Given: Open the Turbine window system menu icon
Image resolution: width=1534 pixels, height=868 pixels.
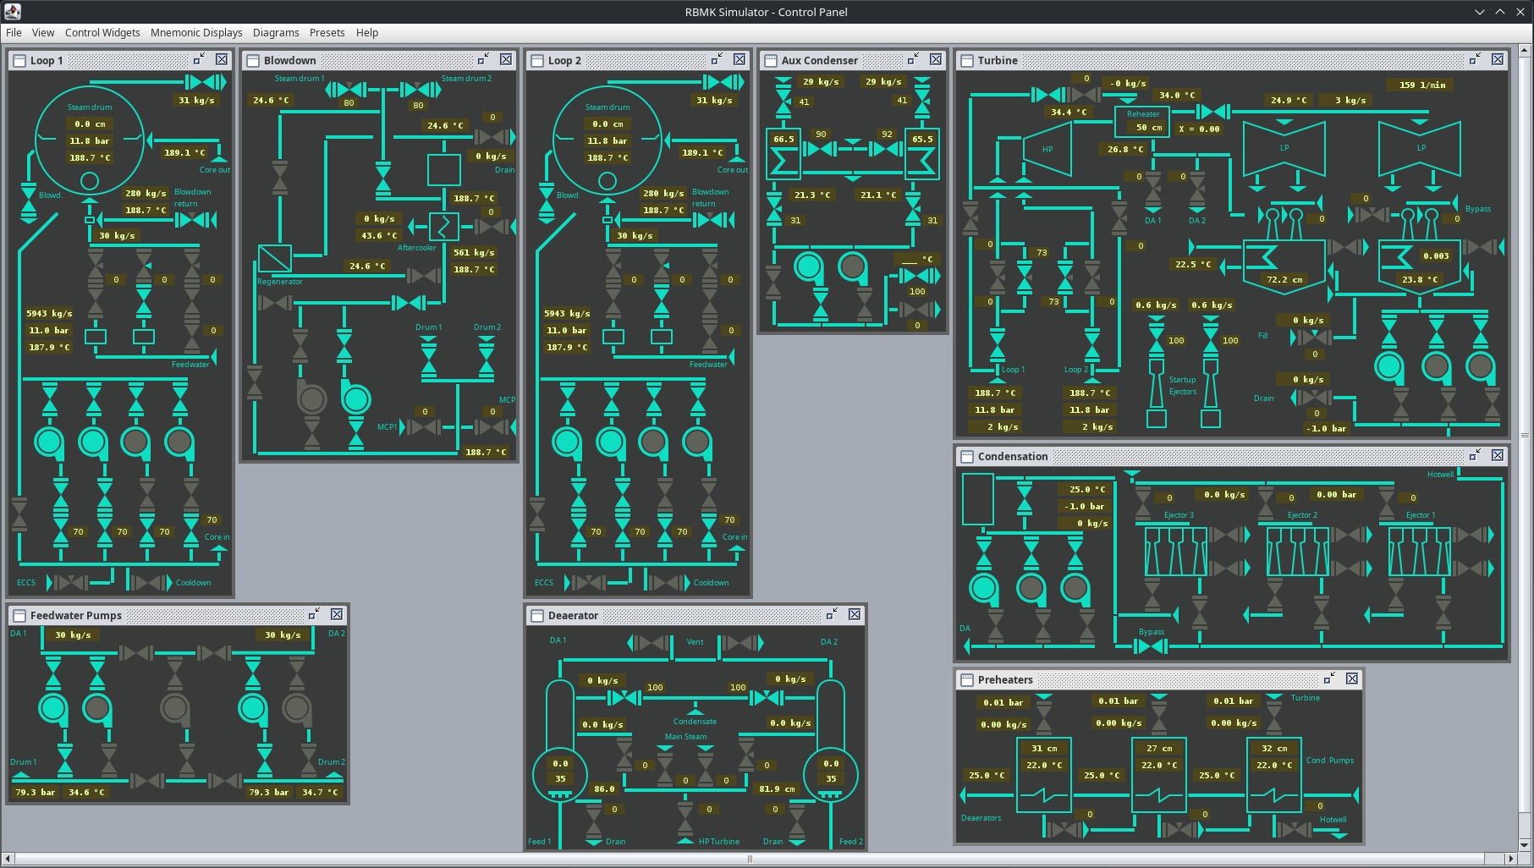Looking at the screenshot, I should (x=966, y=60).
